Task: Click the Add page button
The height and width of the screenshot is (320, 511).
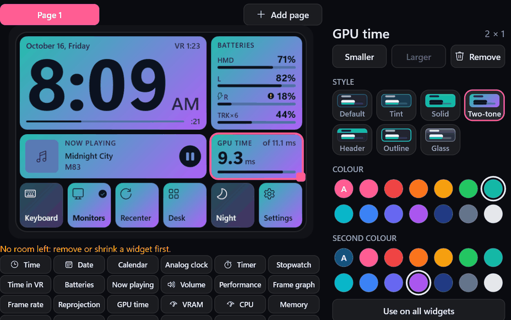Action: 283,15
